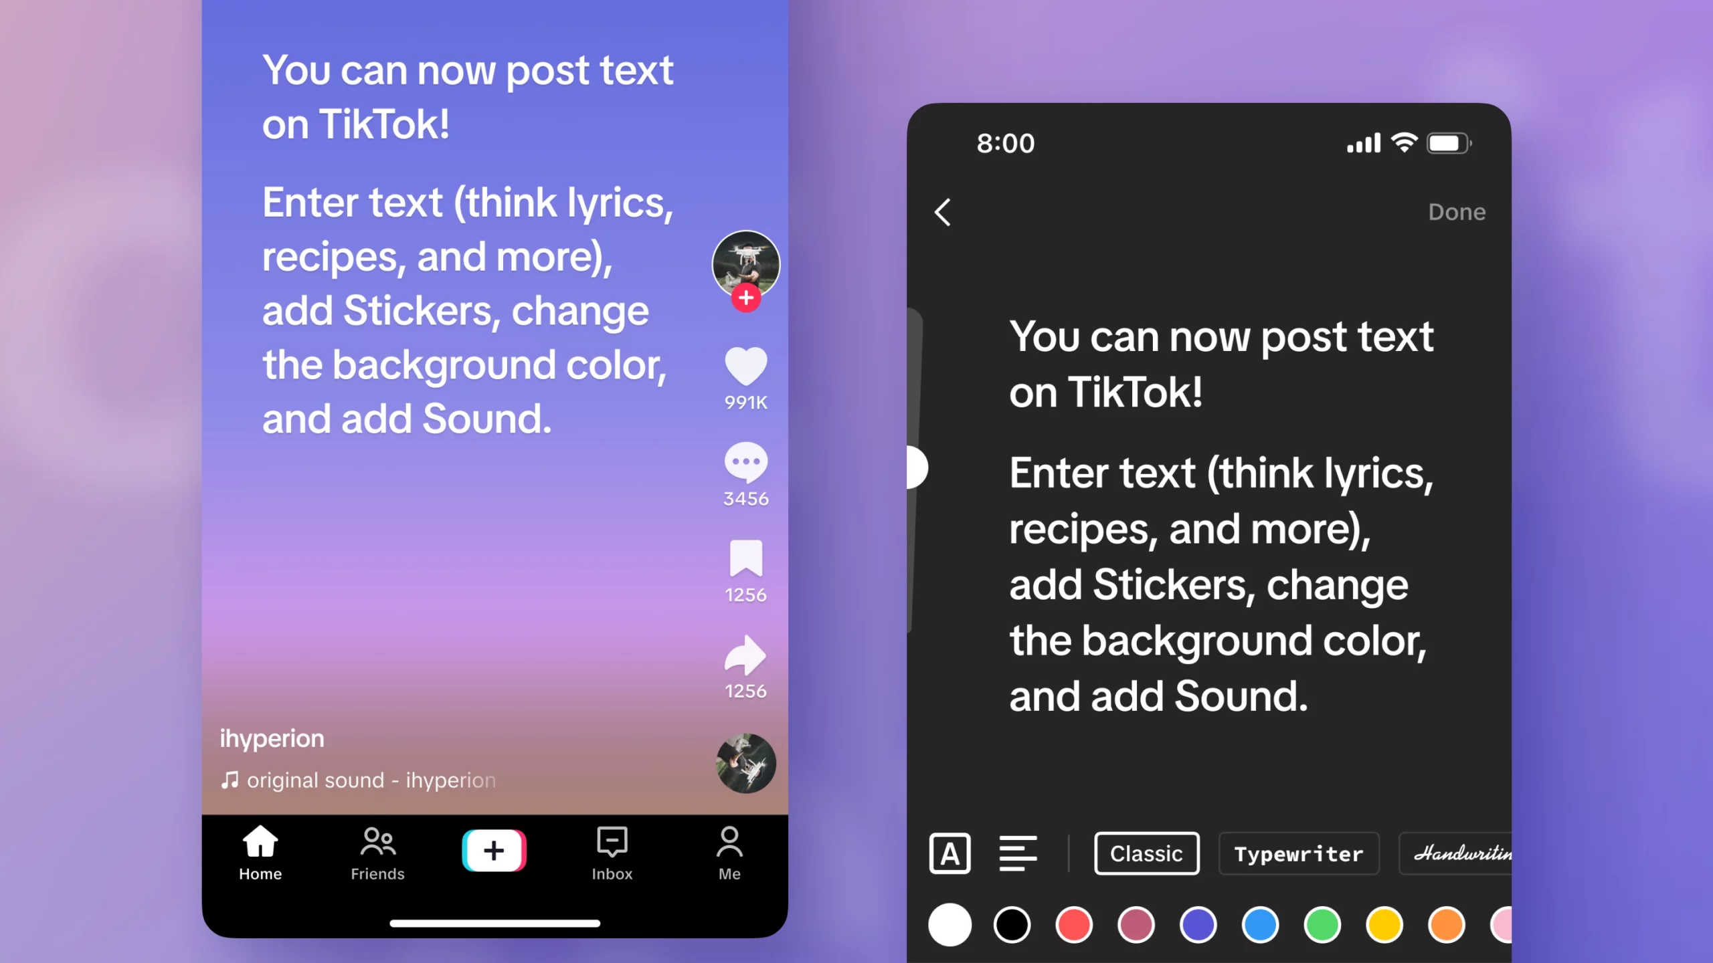Toggle the Handwriting font style
The height and width of the screenshot is (963, 1713).
pyautogui.click(x=1463, y=853)
